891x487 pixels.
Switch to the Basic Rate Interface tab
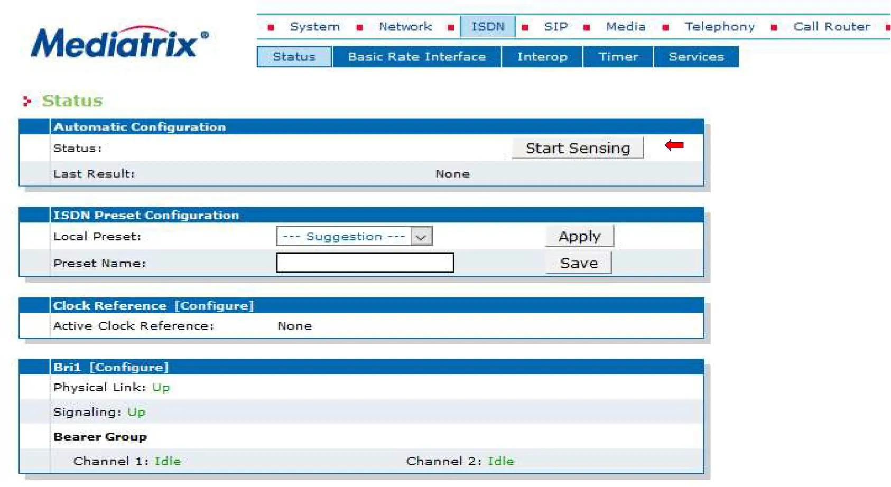click(417, 57)
